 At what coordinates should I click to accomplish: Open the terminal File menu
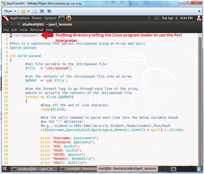[6, 30]
